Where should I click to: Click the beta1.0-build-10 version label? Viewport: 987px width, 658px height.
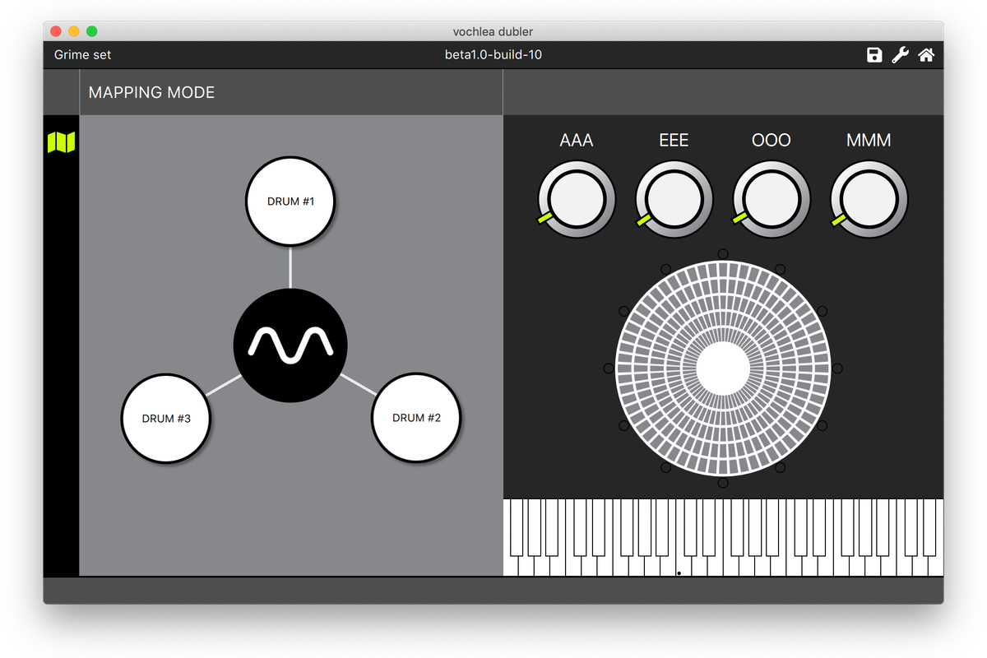tap(493, 55)
